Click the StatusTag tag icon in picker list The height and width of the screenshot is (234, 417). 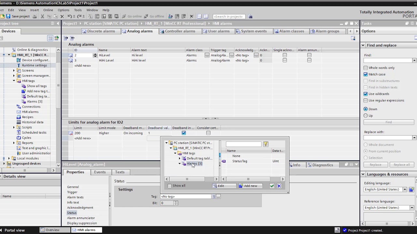pos(224,161)
